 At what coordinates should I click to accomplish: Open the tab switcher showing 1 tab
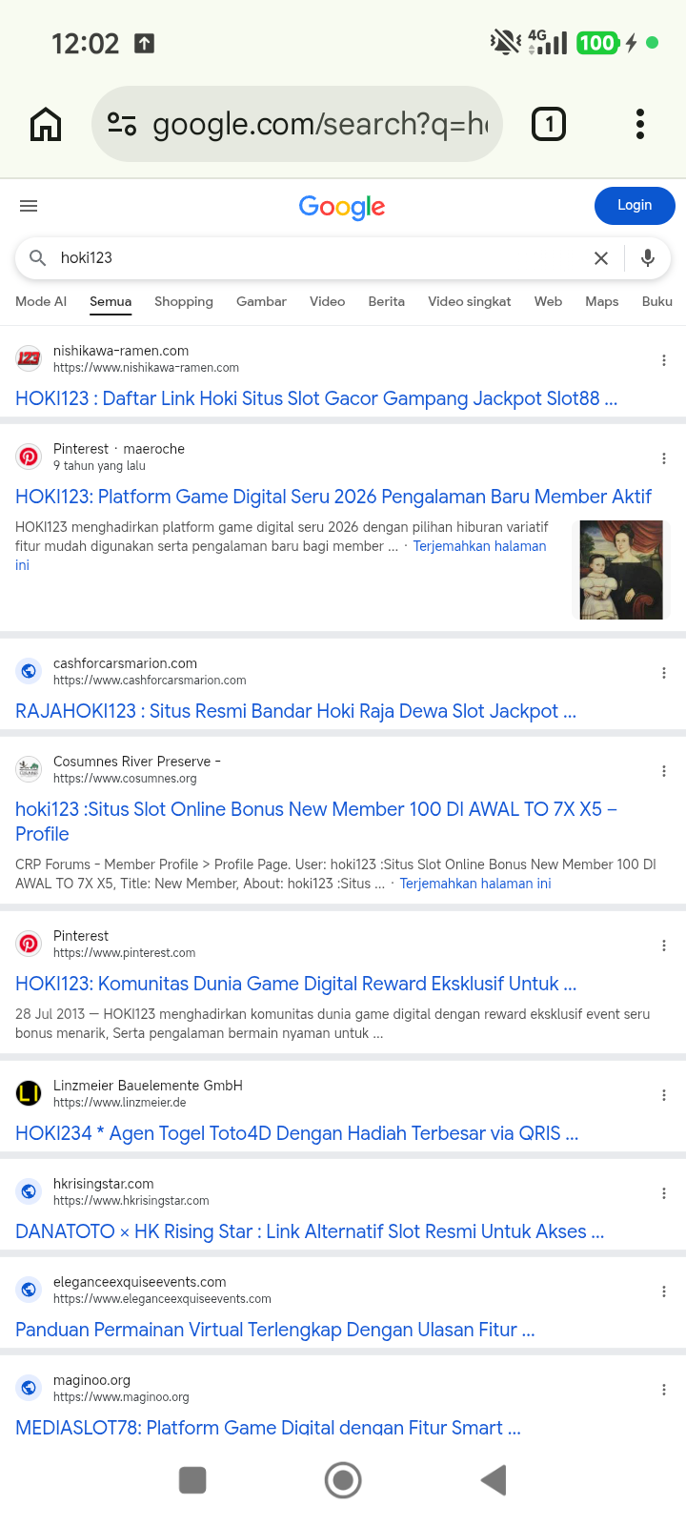tap(549, 124)
